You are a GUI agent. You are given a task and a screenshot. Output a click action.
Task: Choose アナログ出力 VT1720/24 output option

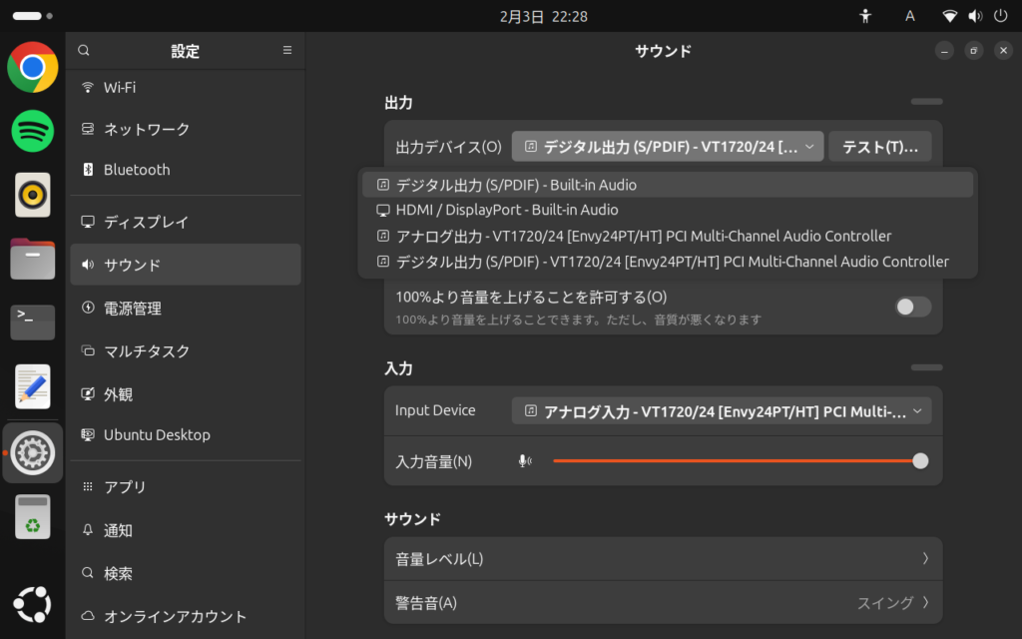[643, 236]
